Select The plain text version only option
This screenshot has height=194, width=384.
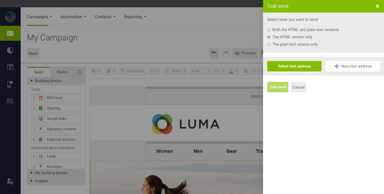[x=269, y=44]
